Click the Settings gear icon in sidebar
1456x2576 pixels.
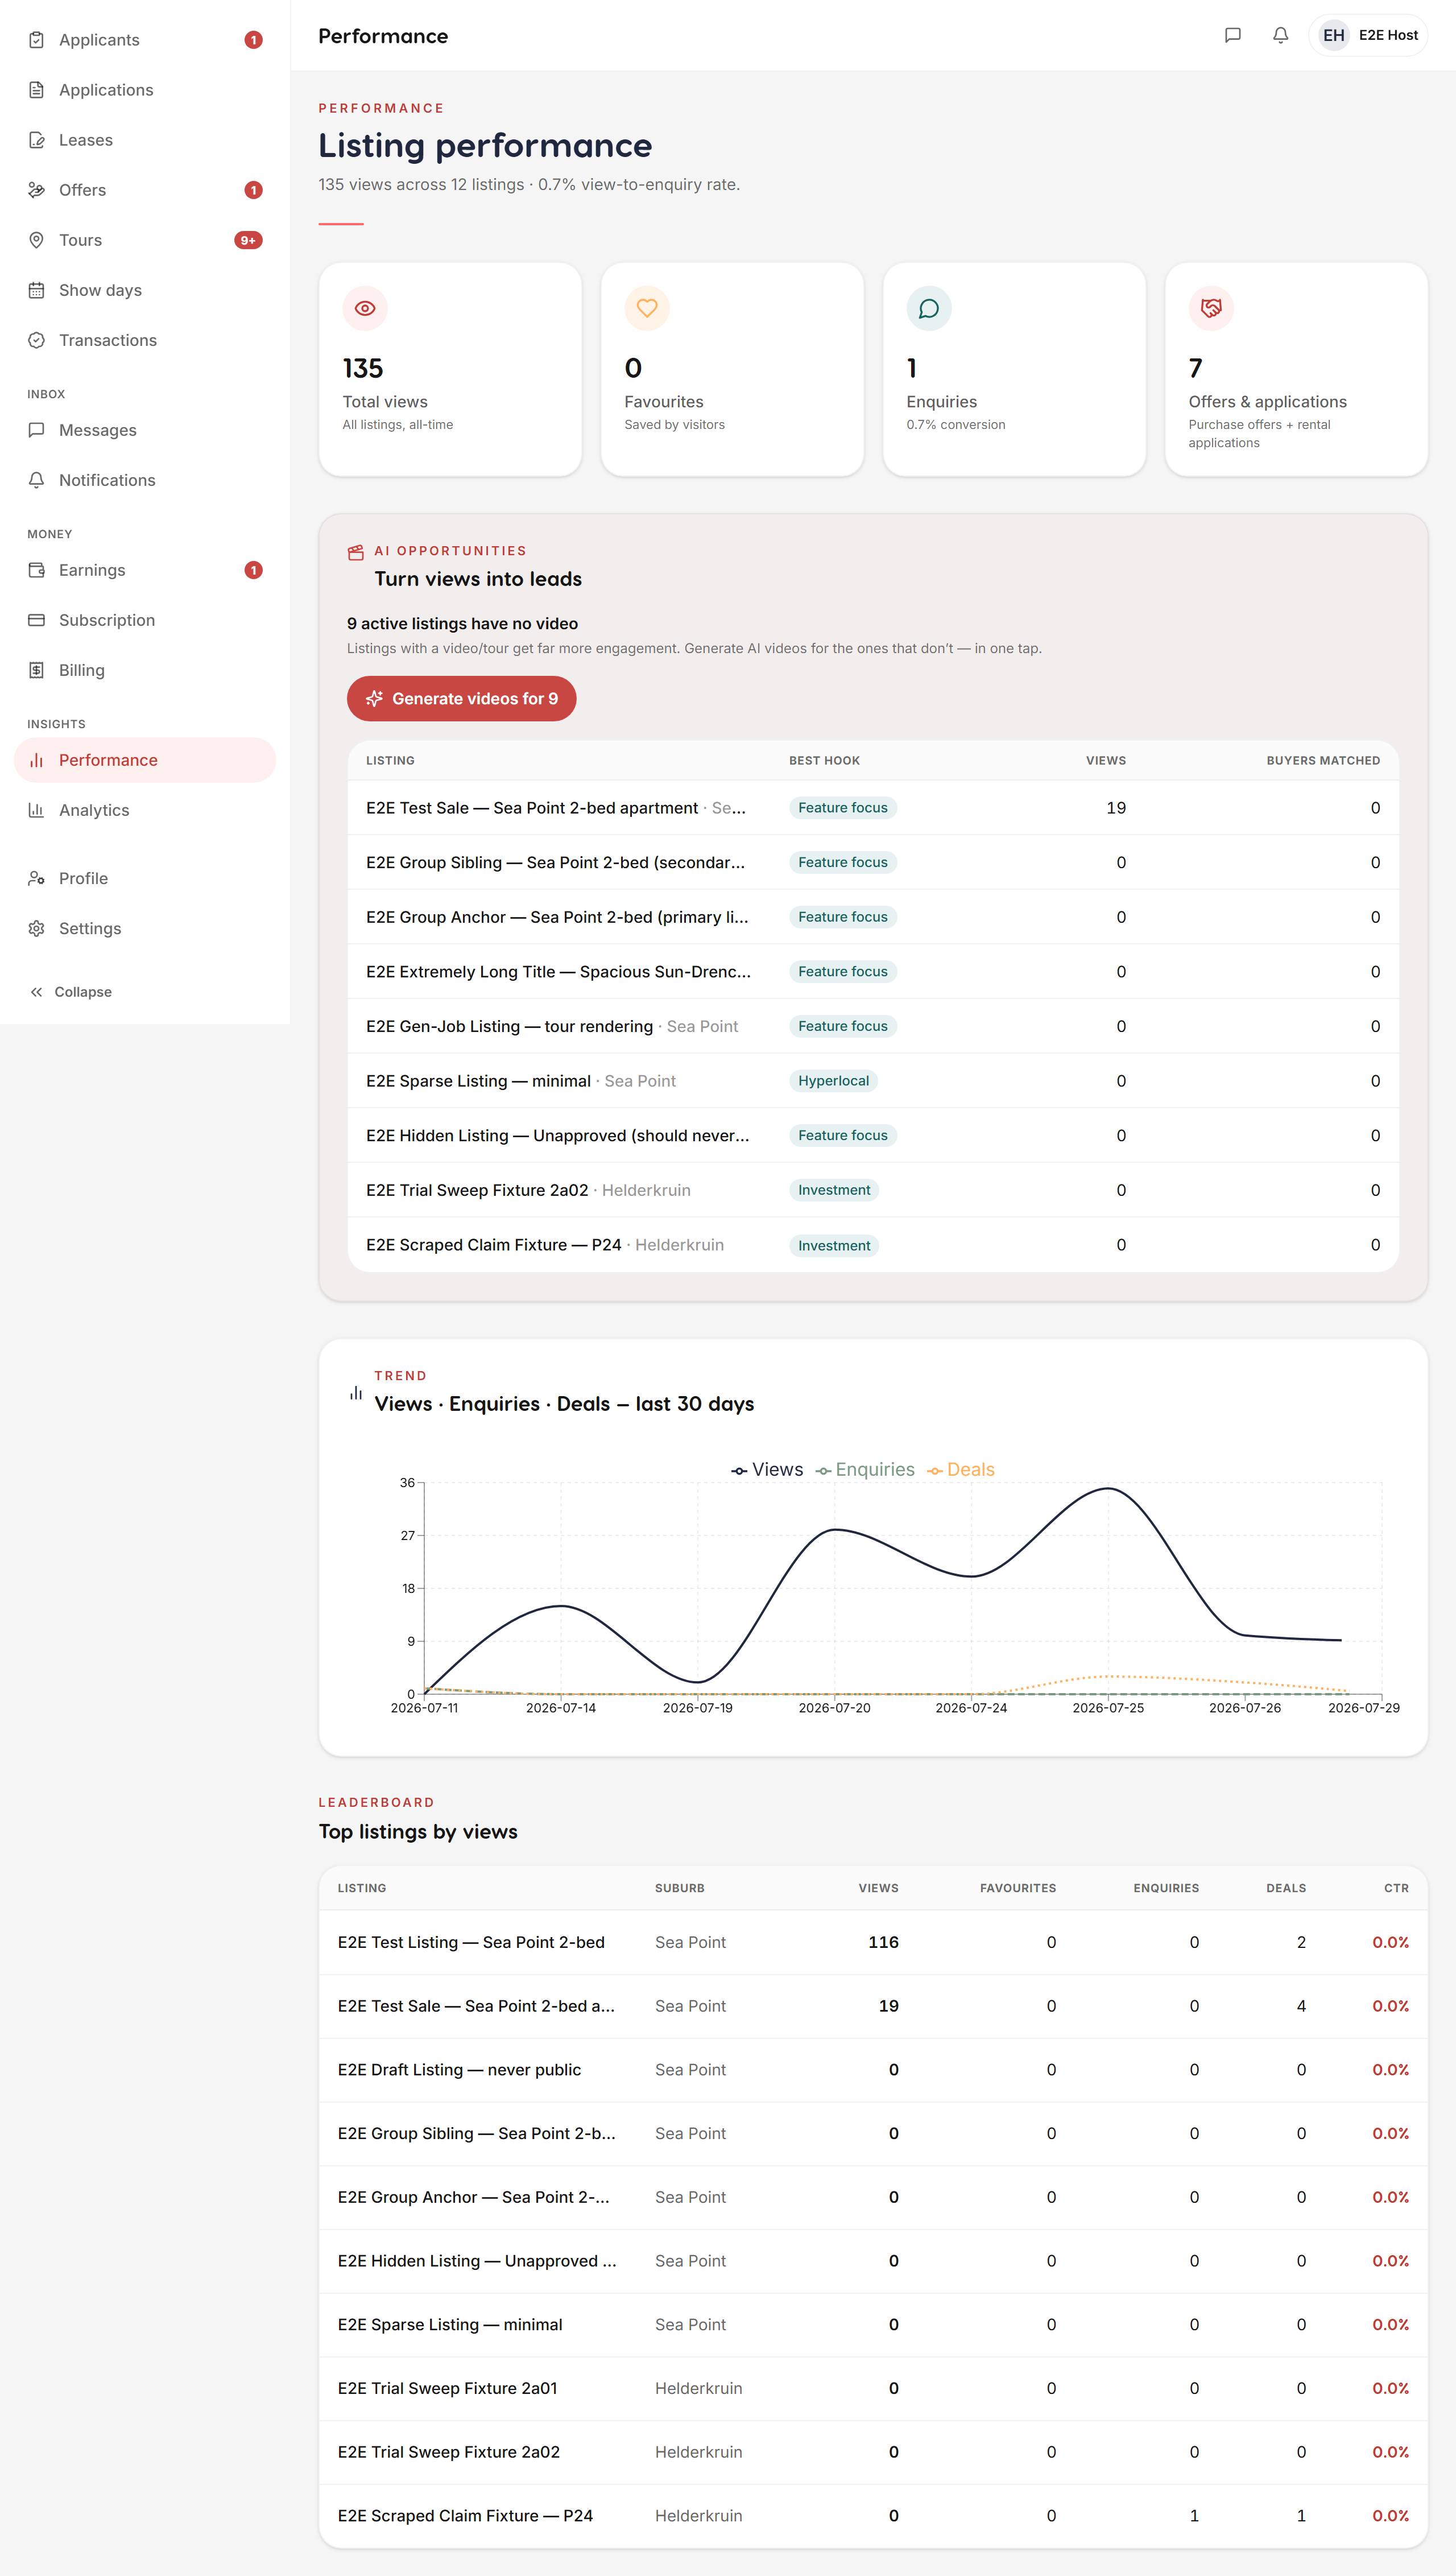click(x=37, y=928)
